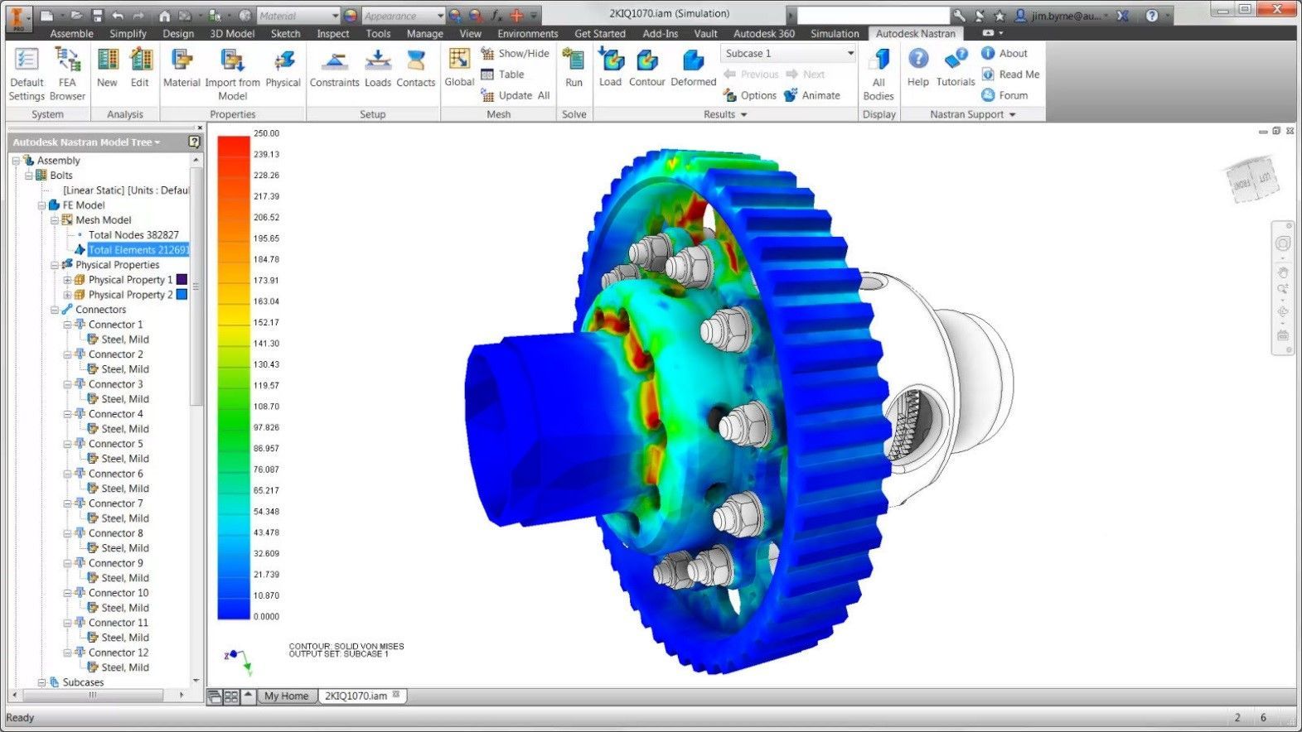This screenshot has width=1302, height=732.
Task: Open Global mesh settings
Action: [459, 68]
